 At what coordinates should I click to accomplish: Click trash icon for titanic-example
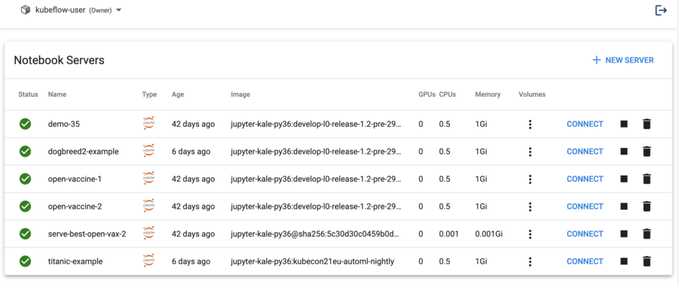tap(647, 261)
